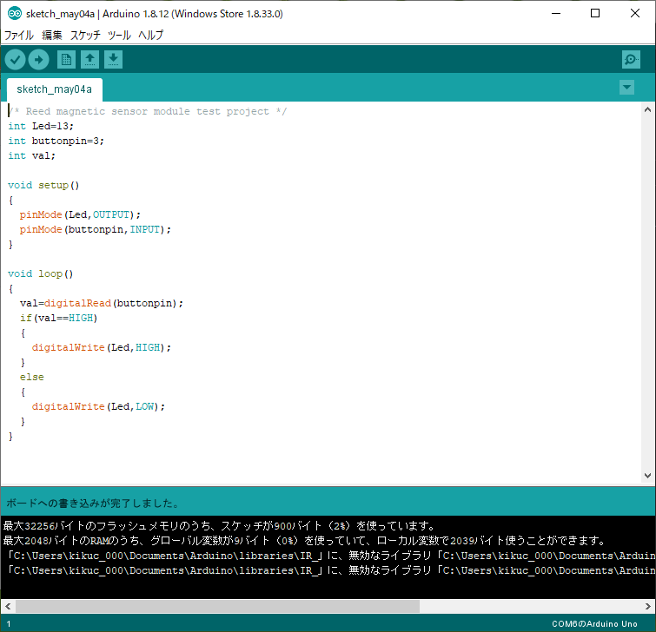
Task: Click the Arduino logo in title bar
Action: click(x=14, y=14)
